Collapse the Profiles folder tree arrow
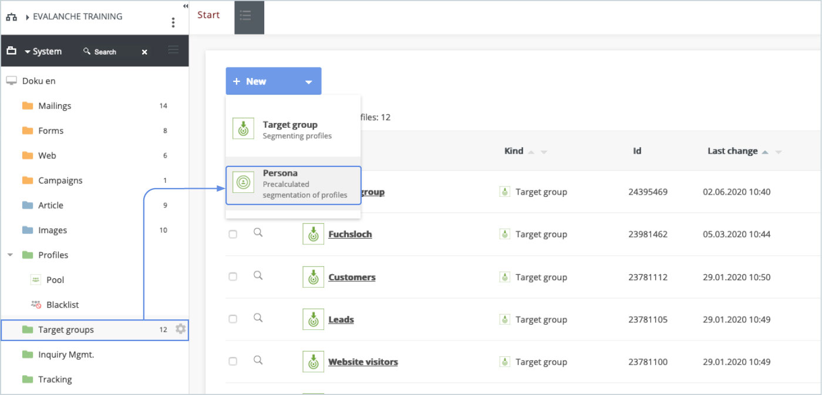 pos(11,255)
